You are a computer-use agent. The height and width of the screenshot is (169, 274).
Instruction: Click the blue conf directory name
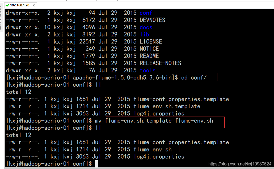click(x=146, y=13)
